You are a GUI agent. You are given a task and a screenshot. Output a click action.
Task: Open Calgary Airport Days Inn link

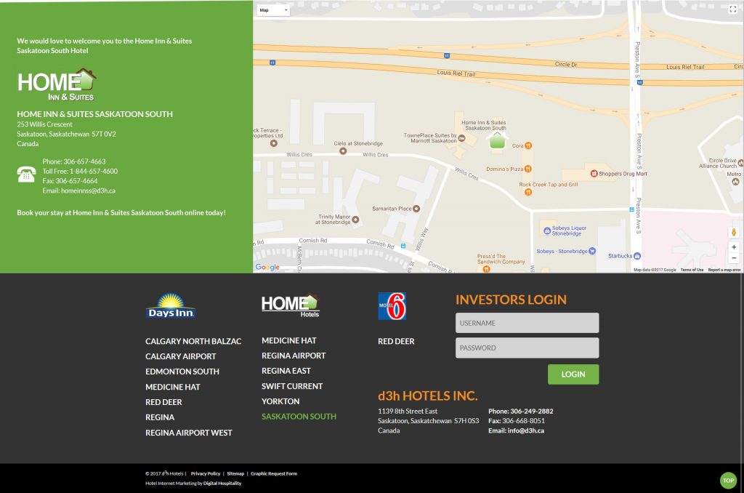(181, 356)
